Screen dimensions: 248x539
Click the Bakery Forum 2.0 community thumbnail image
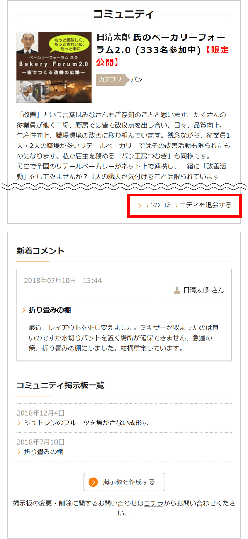point(54,67)
